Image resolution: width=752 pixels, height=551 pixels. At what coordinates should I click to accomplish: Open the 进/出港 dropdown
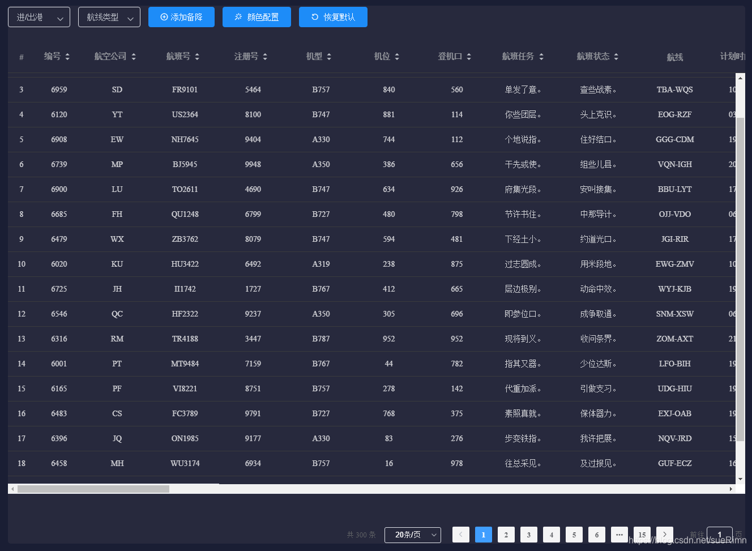(x=39, y=17)
